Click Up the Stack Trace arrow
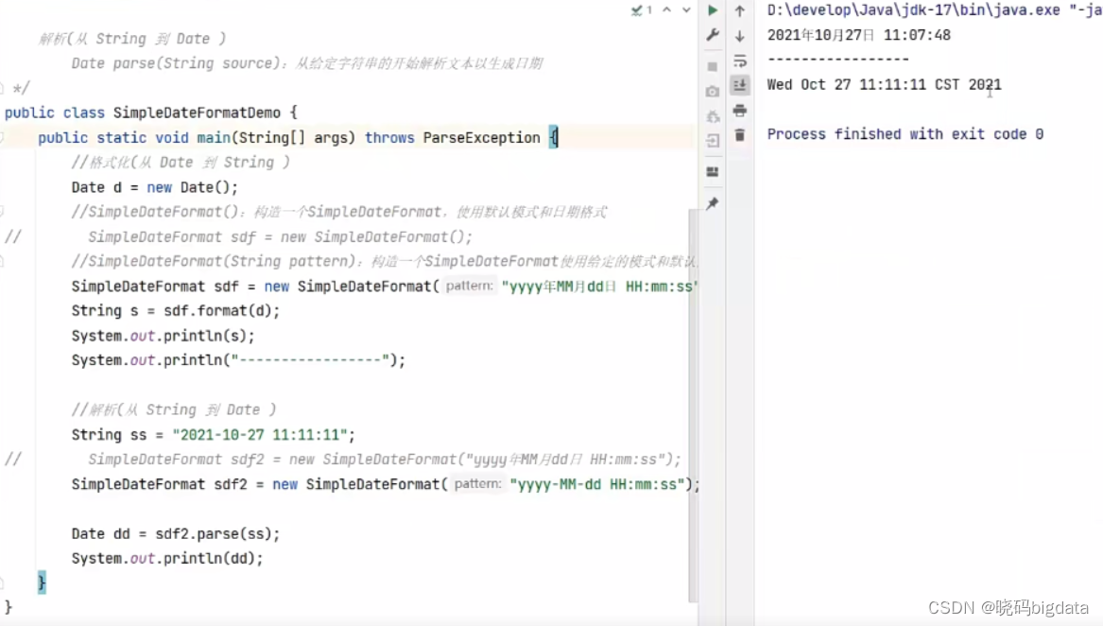1103x626 pixels. 740,10
